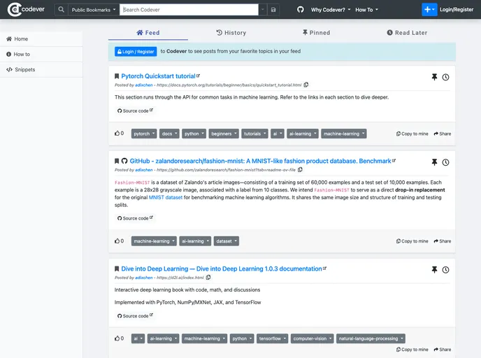Click bookmark icon beside Pytorch Quickstart title
Screen dimensions: 481x358
(x=117, y=76)
